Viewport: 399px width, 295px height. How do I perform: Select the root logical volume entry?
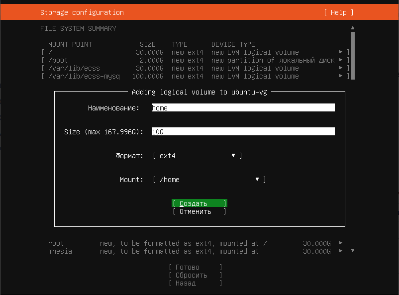196,243
